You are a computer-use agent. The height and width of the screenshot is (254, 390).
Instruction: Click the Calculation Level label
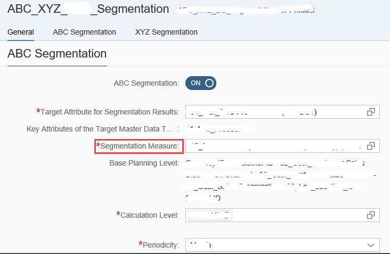[148, 215]
